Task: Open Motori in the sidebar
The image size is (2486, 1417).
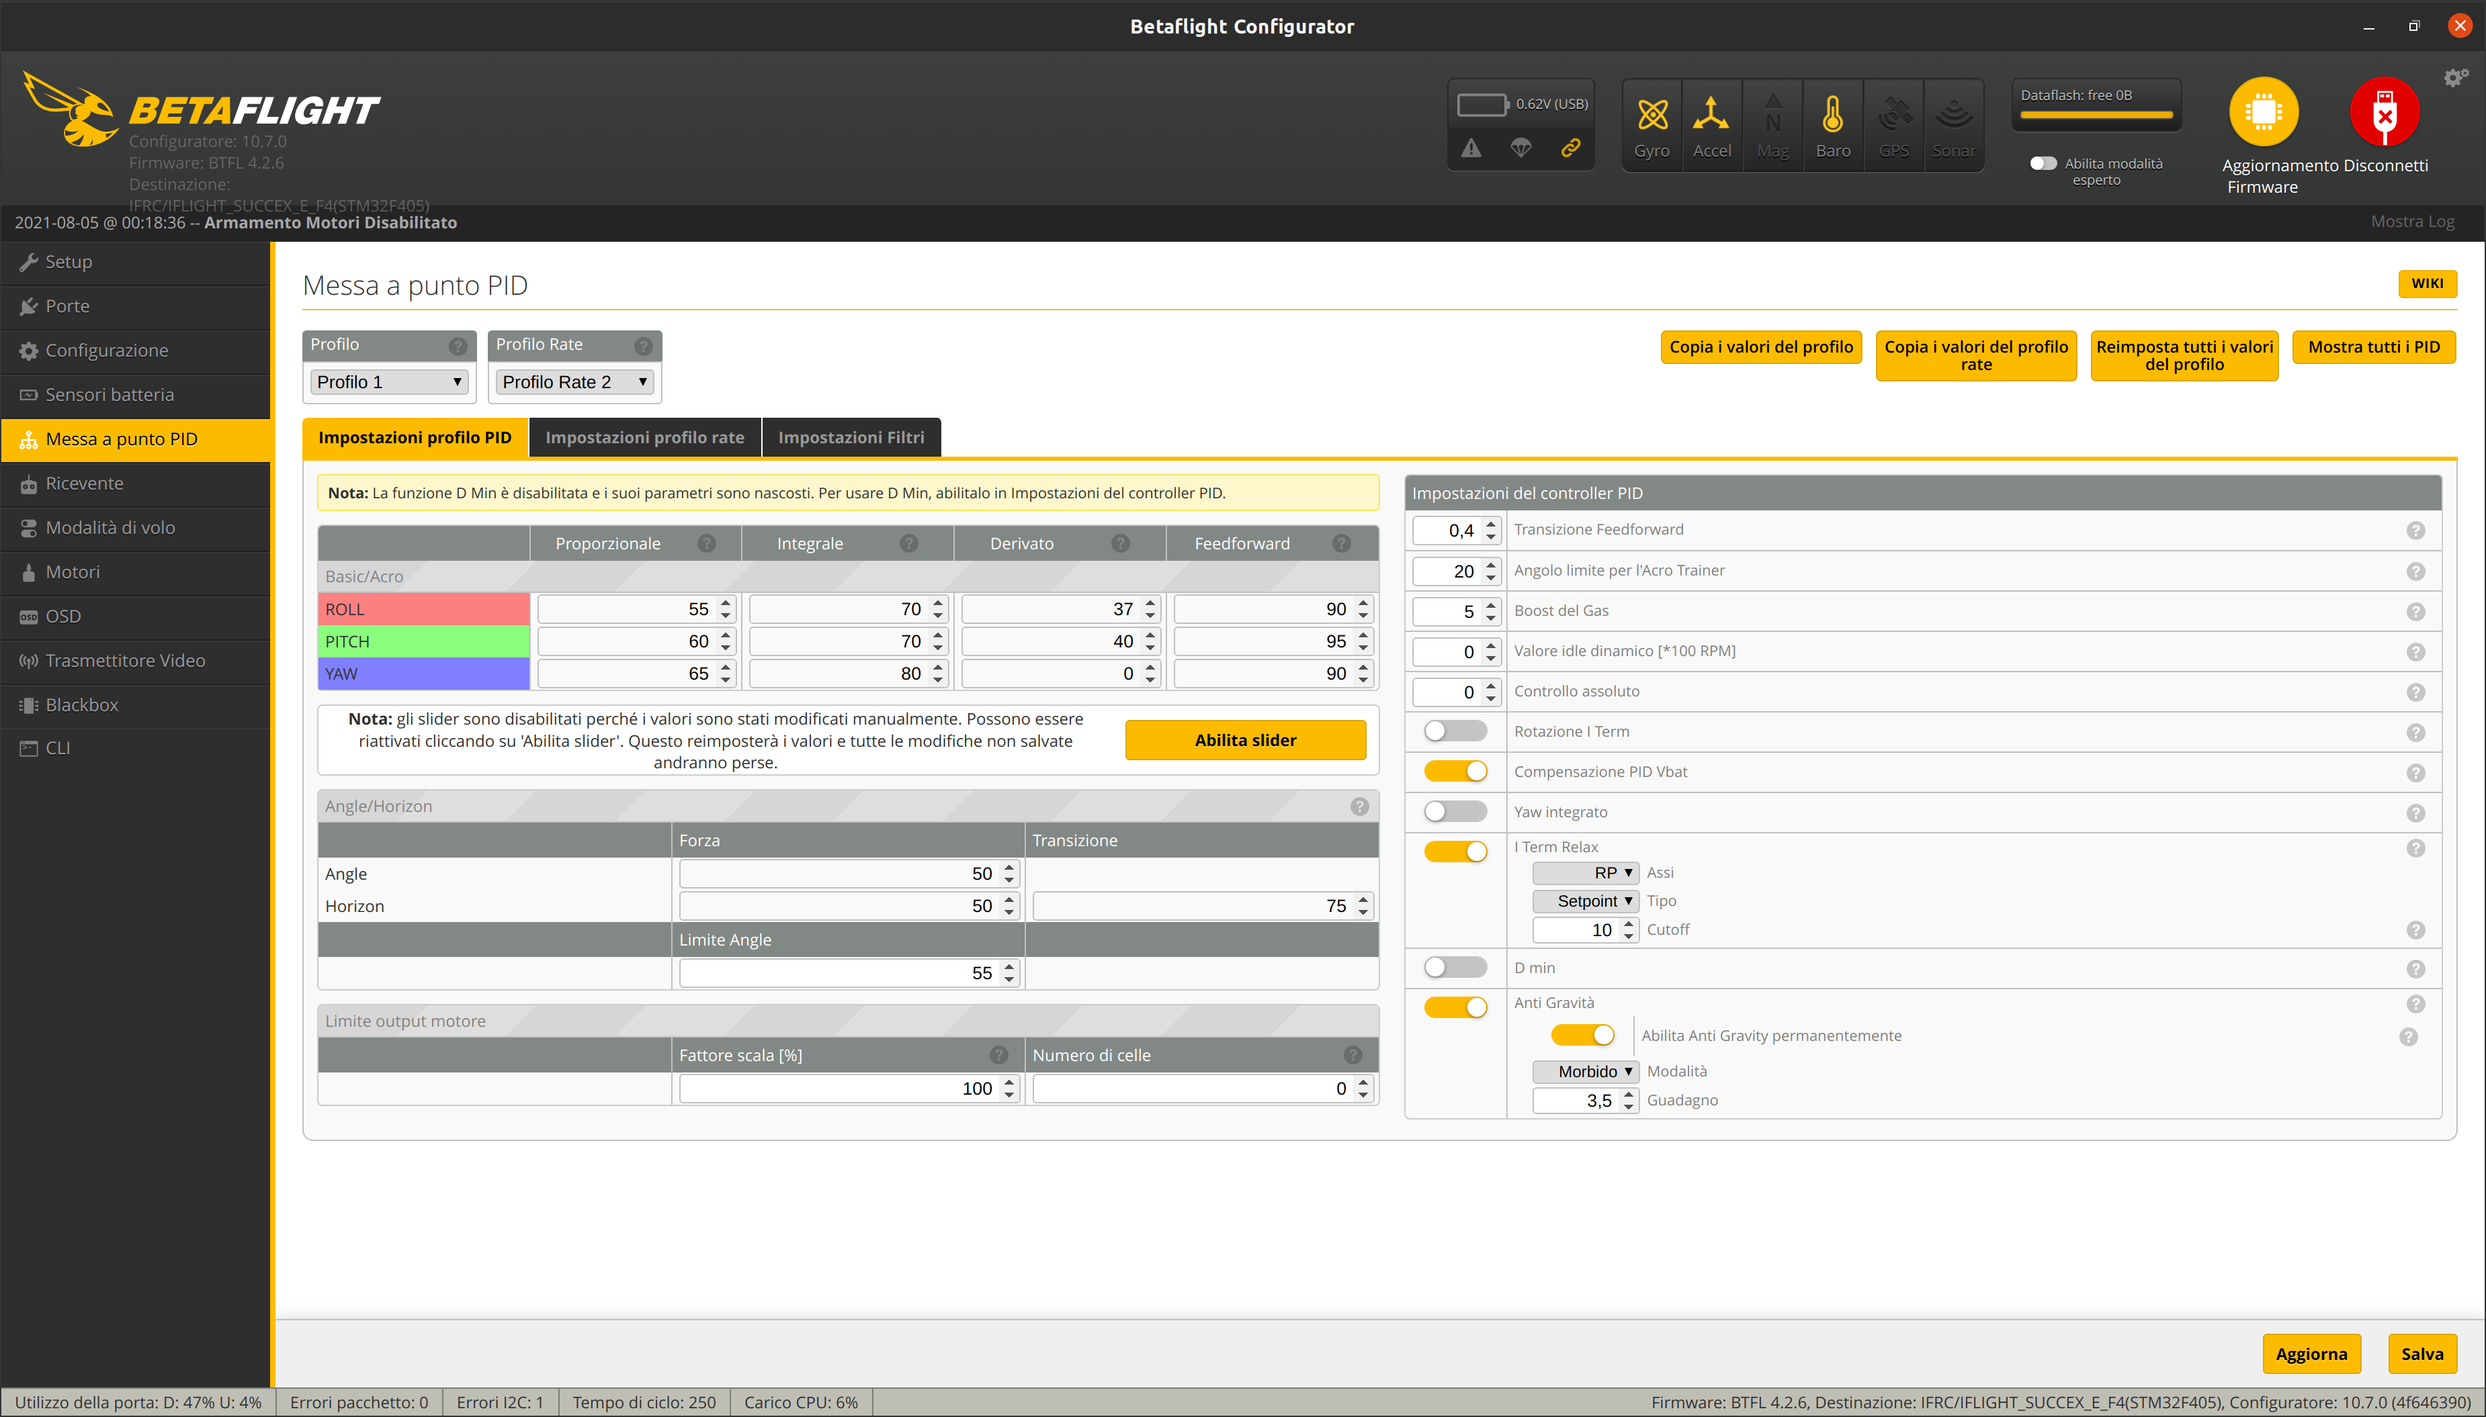Action: 73,572
